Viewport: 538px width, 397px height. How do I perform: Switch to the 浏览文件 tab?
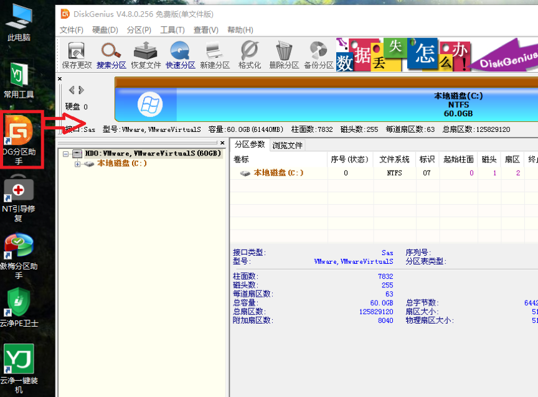[x=287, y=145]
